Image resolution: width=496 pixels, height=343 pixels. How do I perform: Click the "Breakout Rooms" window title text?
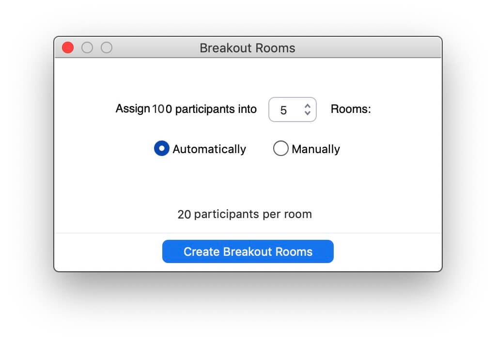[248, 48]
